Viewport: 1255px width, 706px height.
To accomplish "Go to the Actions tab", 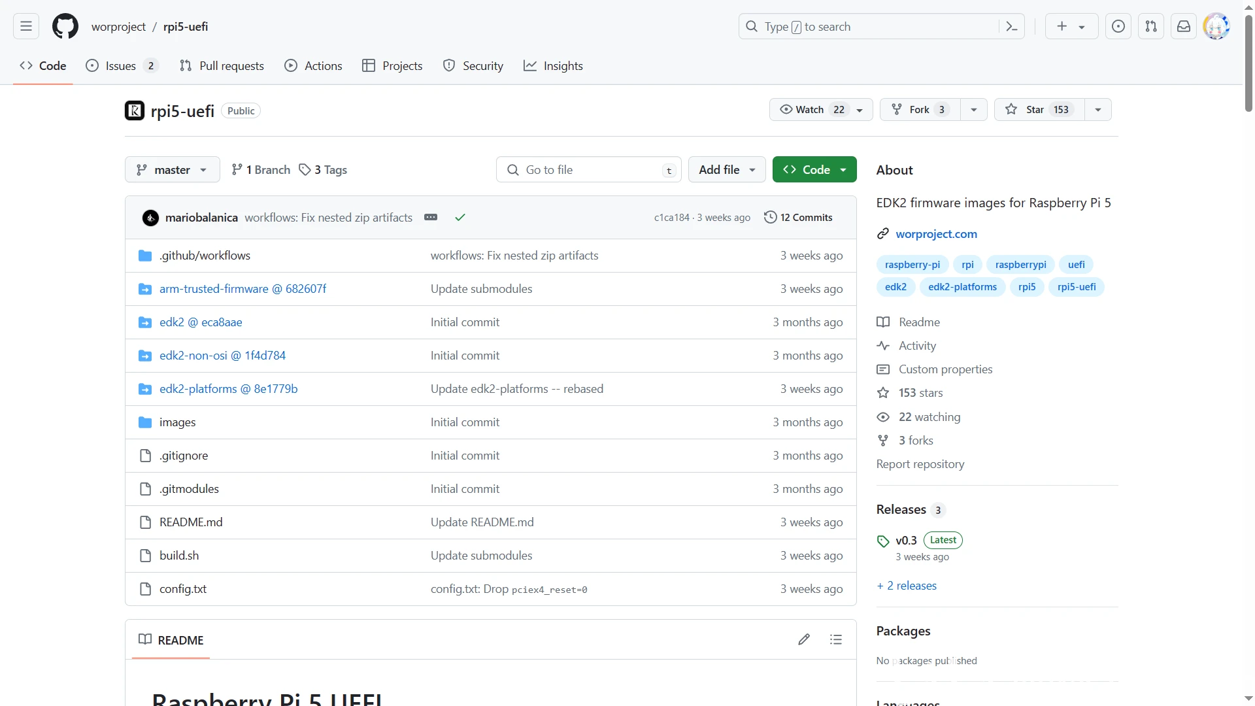I will [314, 66].
